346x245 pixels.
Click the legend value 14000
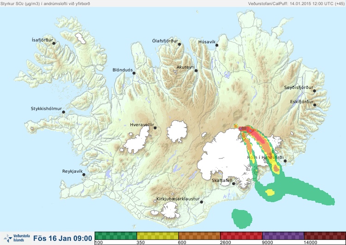[x=310, y=243]
